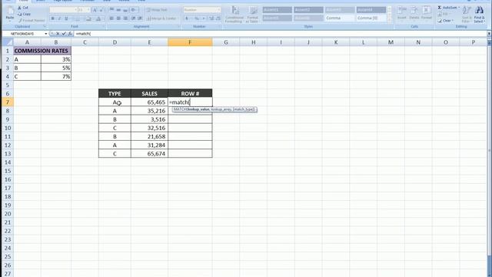The width and height of the screenshot is (492, 277).
Task: Apply the Accent2 cell style
Action: [308, 10]
